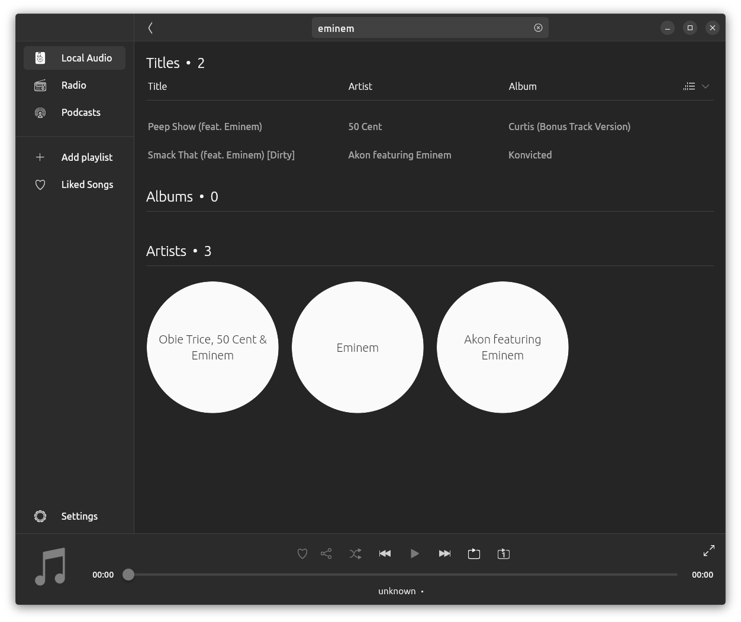Select the Radio section in the sidebar

pos(74,85)
